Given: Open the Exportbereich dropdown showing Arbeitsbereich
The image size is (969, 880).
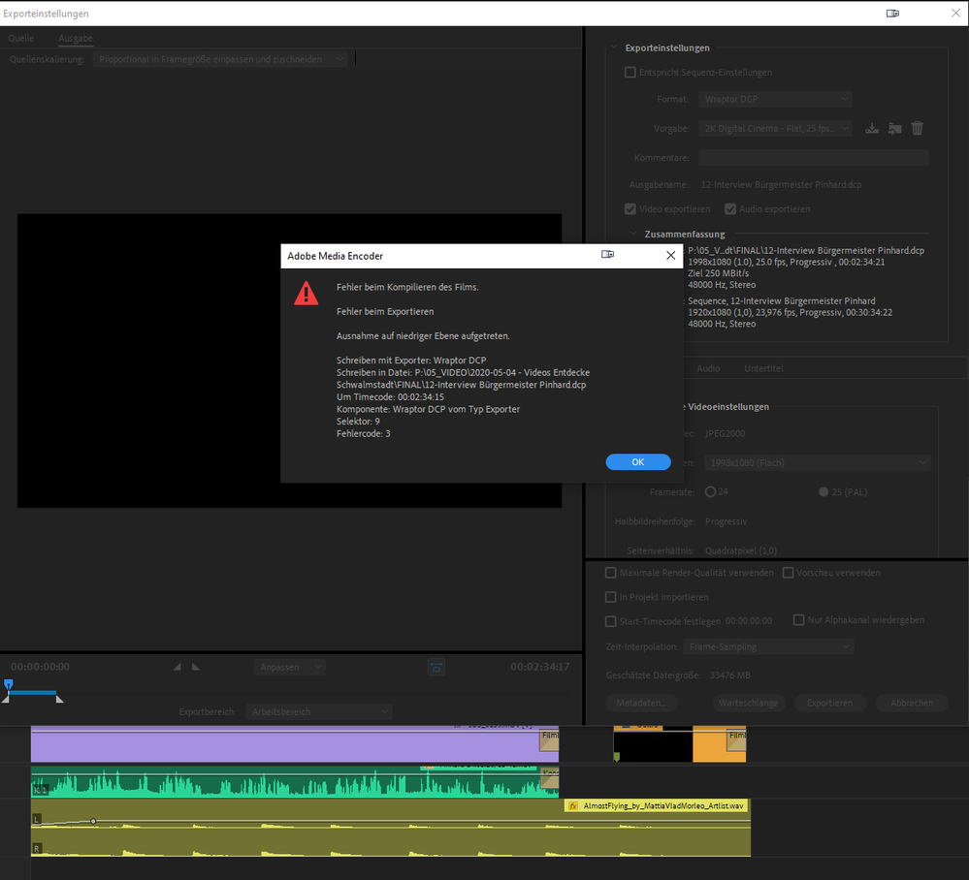Looking at the screenshot, I should point(319,711).
